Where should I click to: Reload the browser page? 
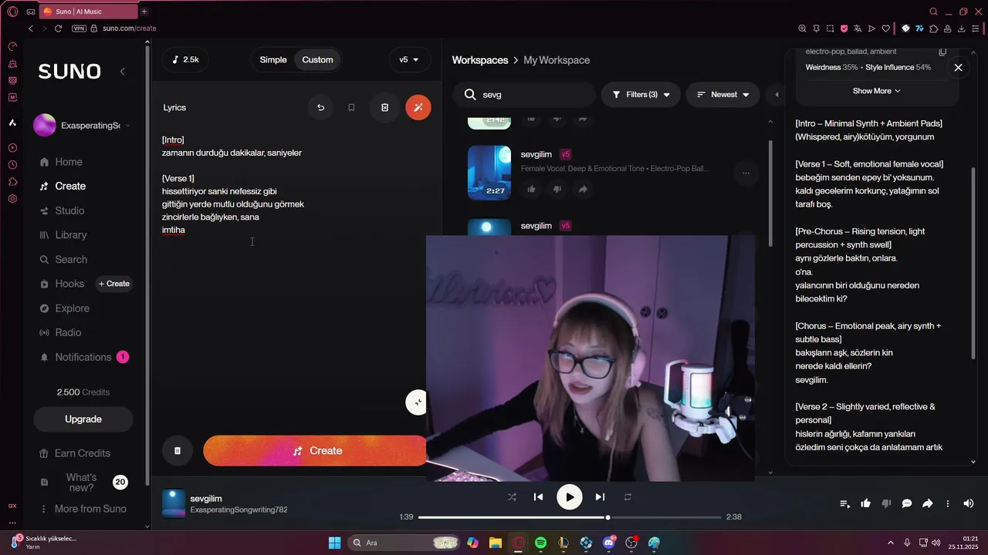pyautogui.click(x=58, y=29)
